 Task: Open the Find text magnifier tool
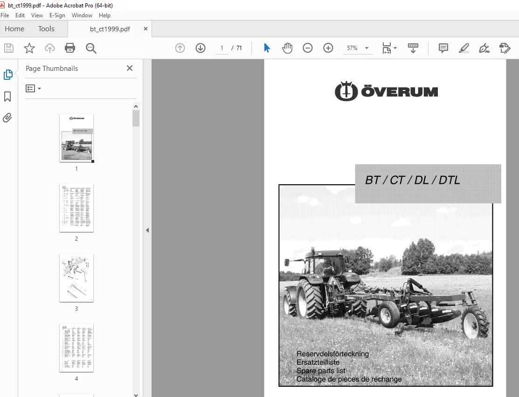tap(90, 48)
